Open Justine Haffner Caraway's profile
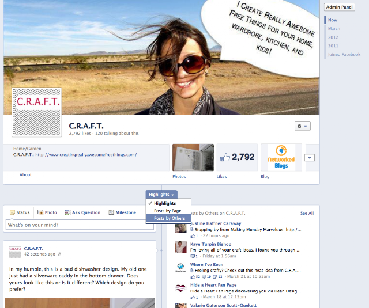This screenshot has height=308, width=369. tap(216, 223)
